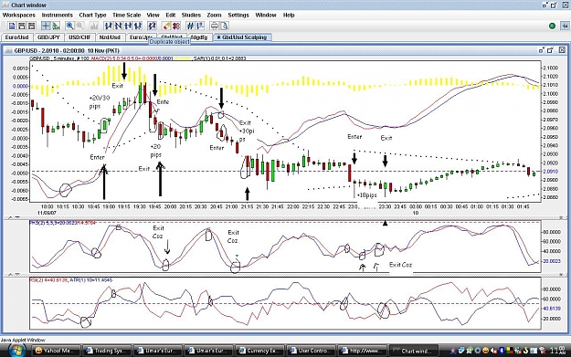Click the red delete-all objects icon
The image size is (571, 357).
pos(176,26)
